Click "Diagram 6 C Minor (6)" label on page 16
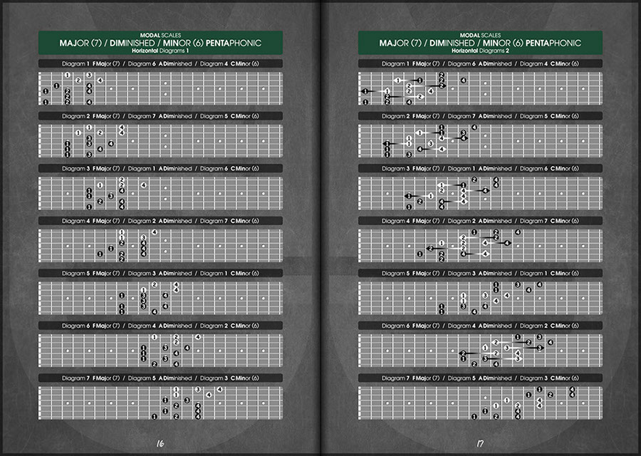This screenshot has width=641, height=456. pos(229,168)
